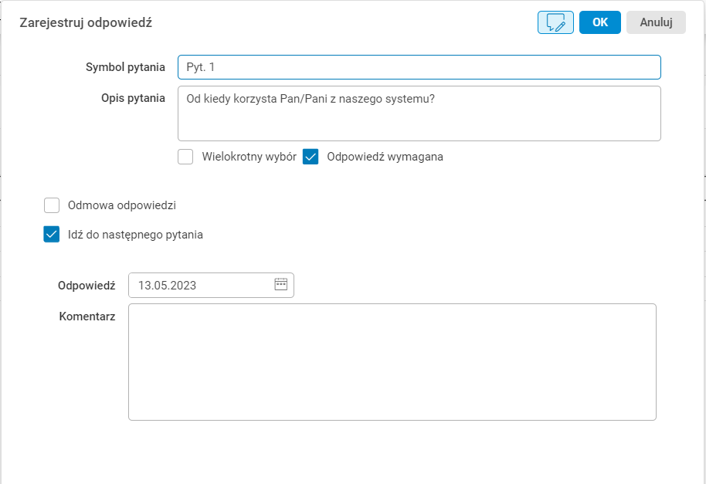Click the Wielokrotny wybór label text
Screen dimensions: 706x484
tap(249, 157)
